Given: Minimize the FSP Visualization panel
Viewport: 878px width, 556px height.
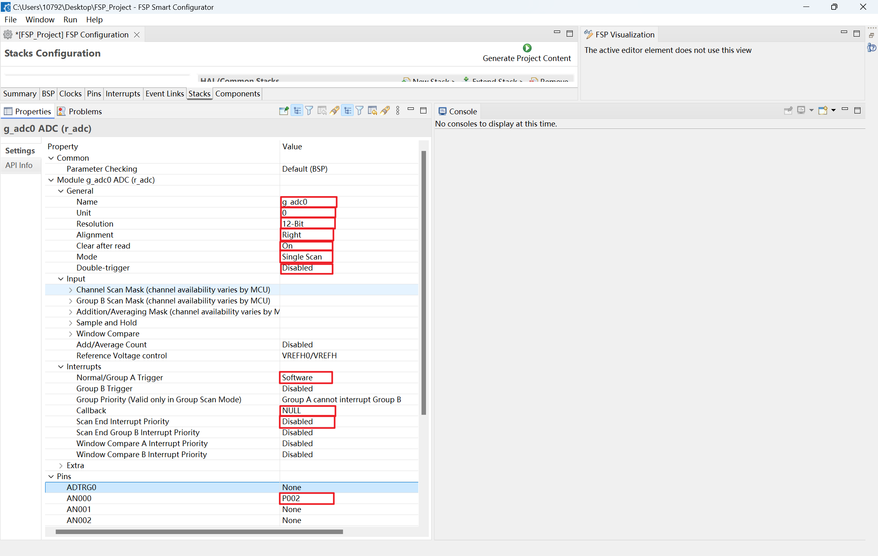Looking at the screenshot, I should tap(844, 33).
